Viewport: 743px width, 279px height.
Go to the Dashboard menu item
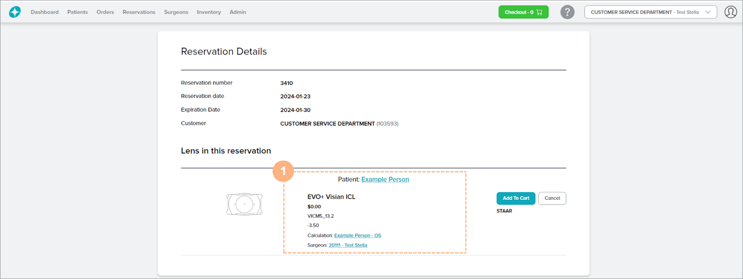(45, 12)
